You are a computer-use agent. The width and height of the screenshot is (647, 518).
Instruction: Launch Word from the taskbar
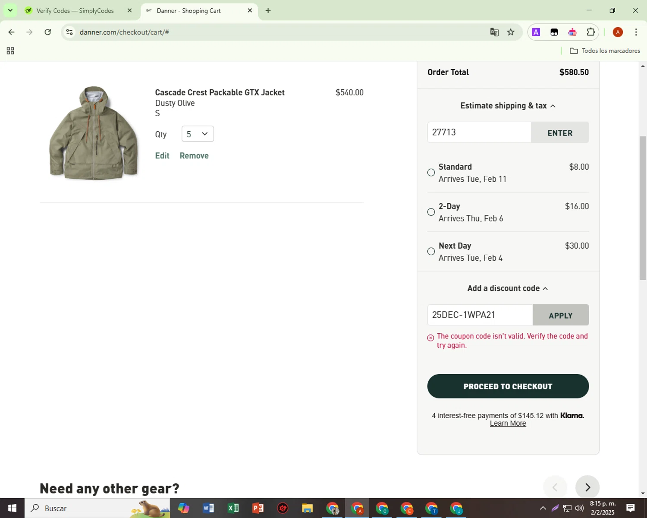pos(208,508)
